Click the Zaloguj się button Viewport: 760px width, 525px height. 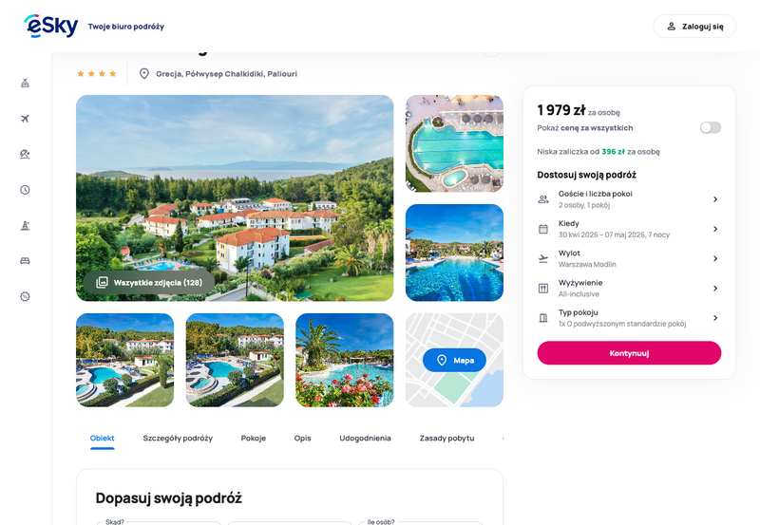694,27
